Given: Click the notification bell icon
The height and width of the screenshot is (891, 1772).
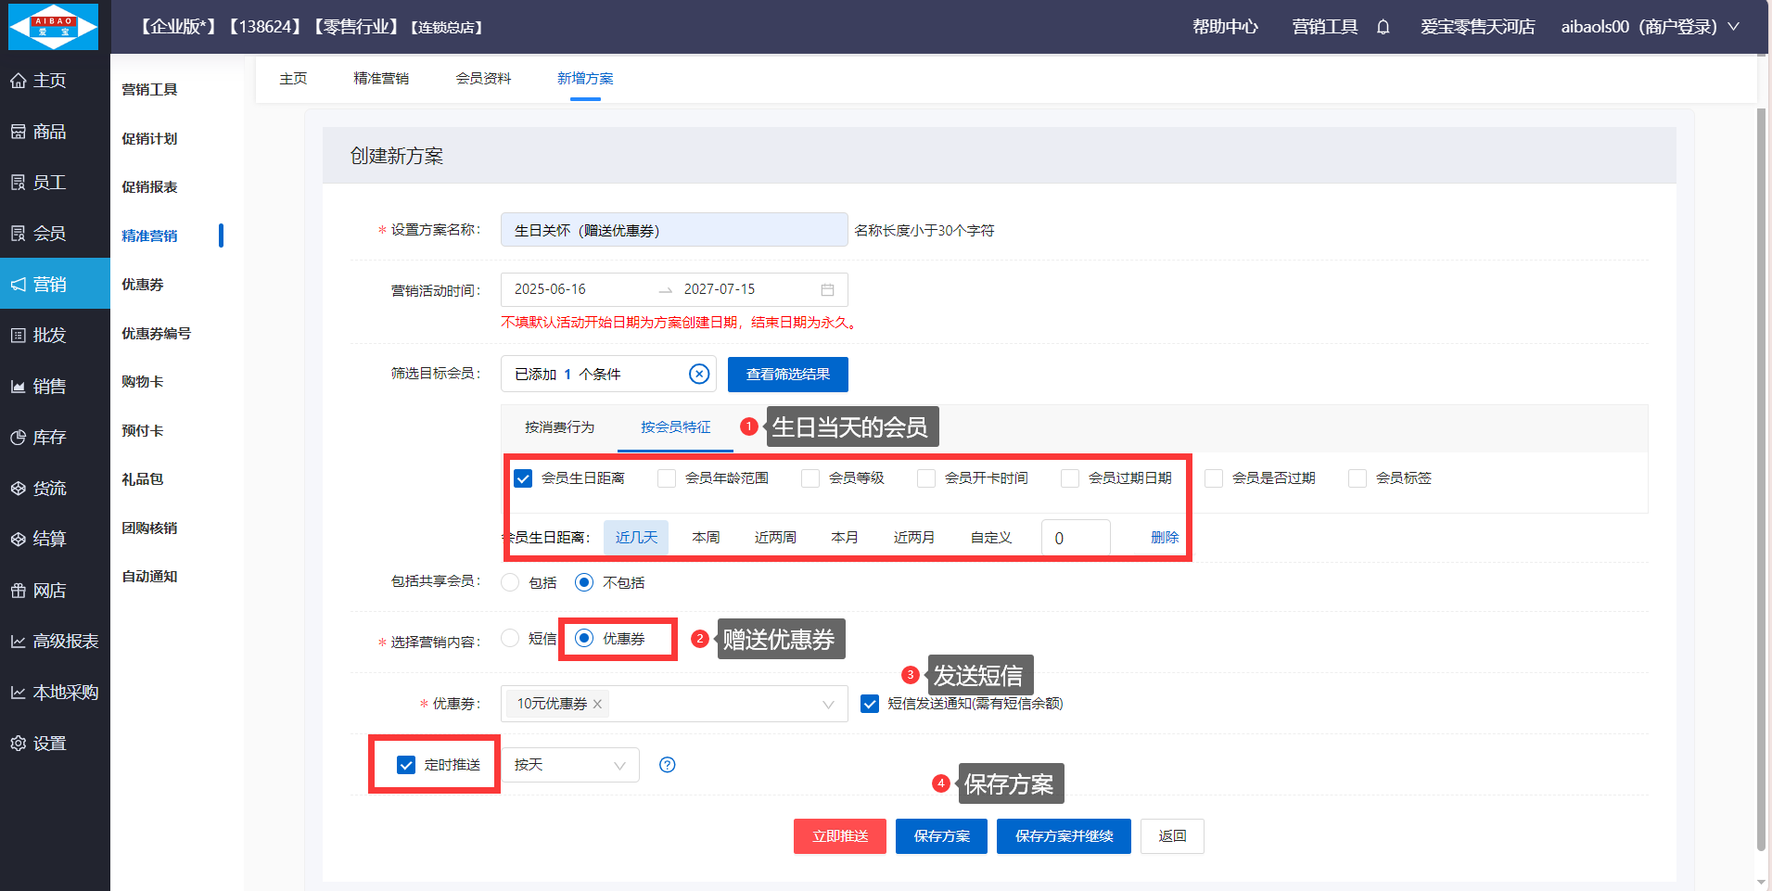Looking at the screenshot, I should (1383, 27).
